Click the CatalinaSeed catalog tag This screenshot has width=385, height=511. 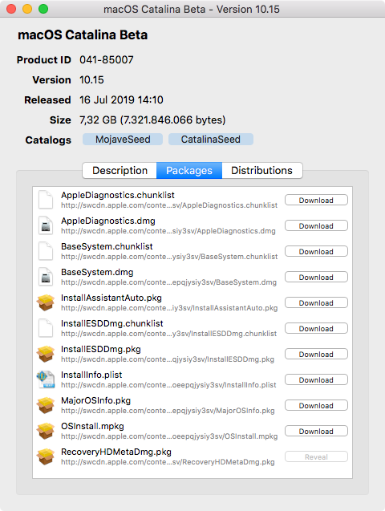(x=211, y=139)
